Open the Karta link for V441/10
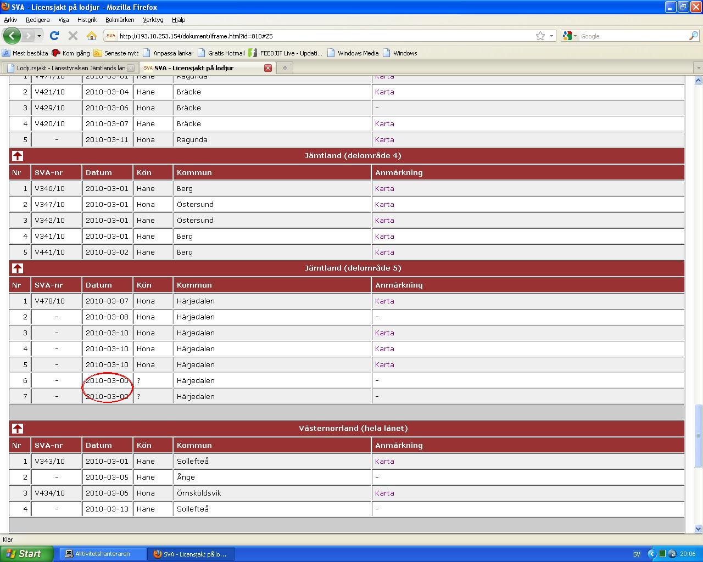The height and width of the screenshot is (562, 703). point(384,252)
